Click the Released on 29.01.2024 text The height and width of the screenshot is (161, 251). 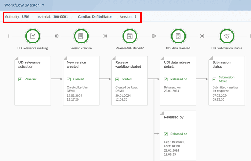click(x=172, y=89)
